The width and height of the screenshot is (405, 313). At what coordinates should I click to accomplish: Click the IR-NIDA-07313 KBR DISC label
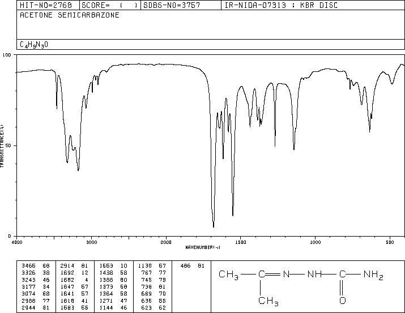pos(281,5)
